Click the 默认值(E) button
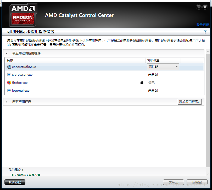This screenshot has width=212, height=190. pyautogui.click(x=15, y=182)
